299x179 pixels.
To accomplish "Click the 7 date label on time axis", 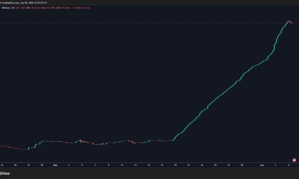I will [x=95, y=165].
